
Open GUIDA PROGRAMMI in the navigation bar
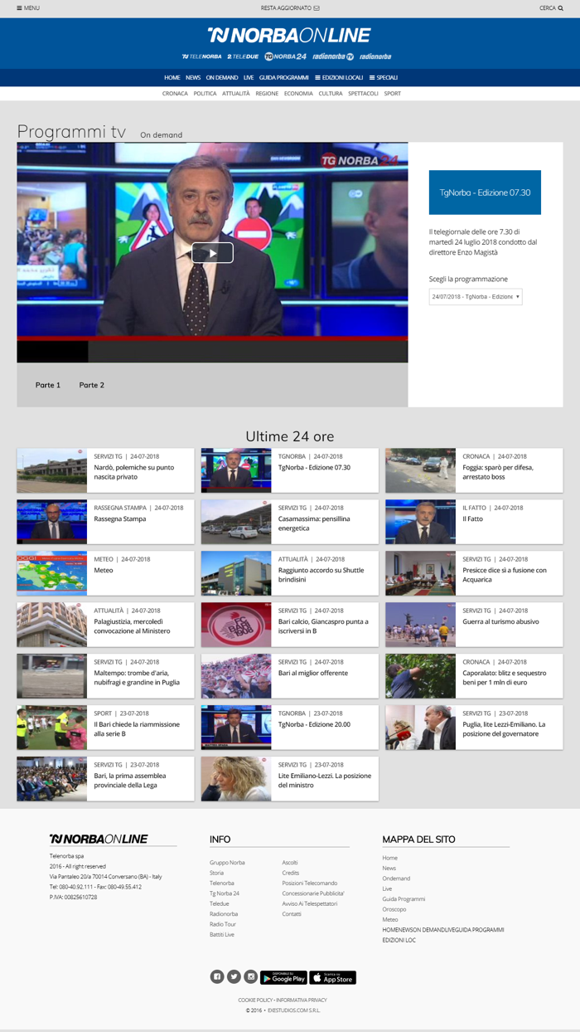283,77
